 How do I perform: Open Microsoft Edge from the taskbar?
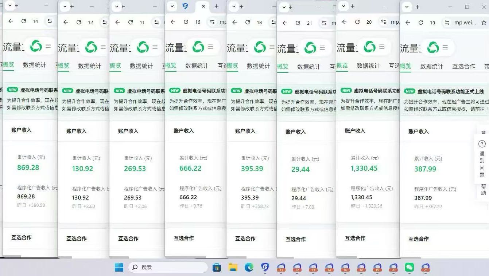tap(249, 267)
